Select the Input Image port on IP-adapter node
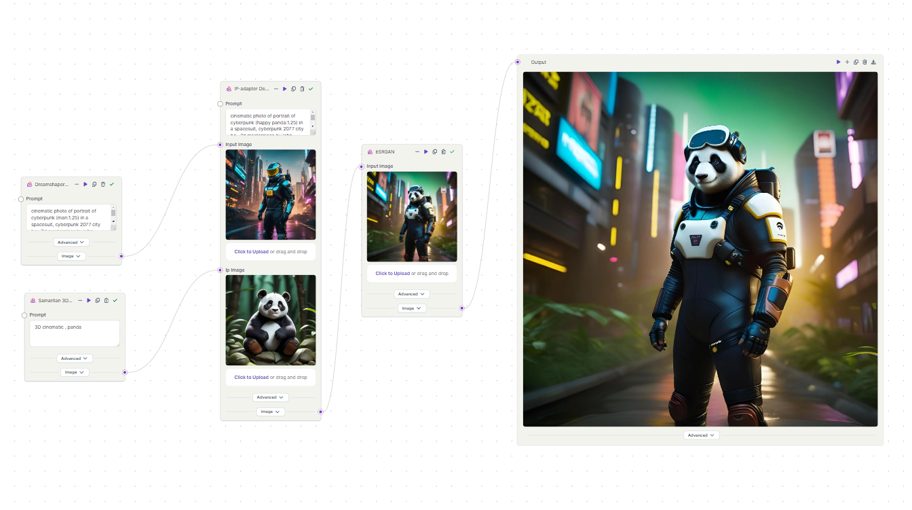 point(220,145)
